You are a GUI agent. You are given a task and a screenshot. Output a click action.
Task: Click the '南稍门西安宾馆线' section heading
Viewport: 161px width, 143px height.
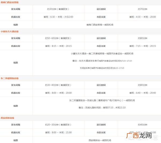click(x=10, y=2)
